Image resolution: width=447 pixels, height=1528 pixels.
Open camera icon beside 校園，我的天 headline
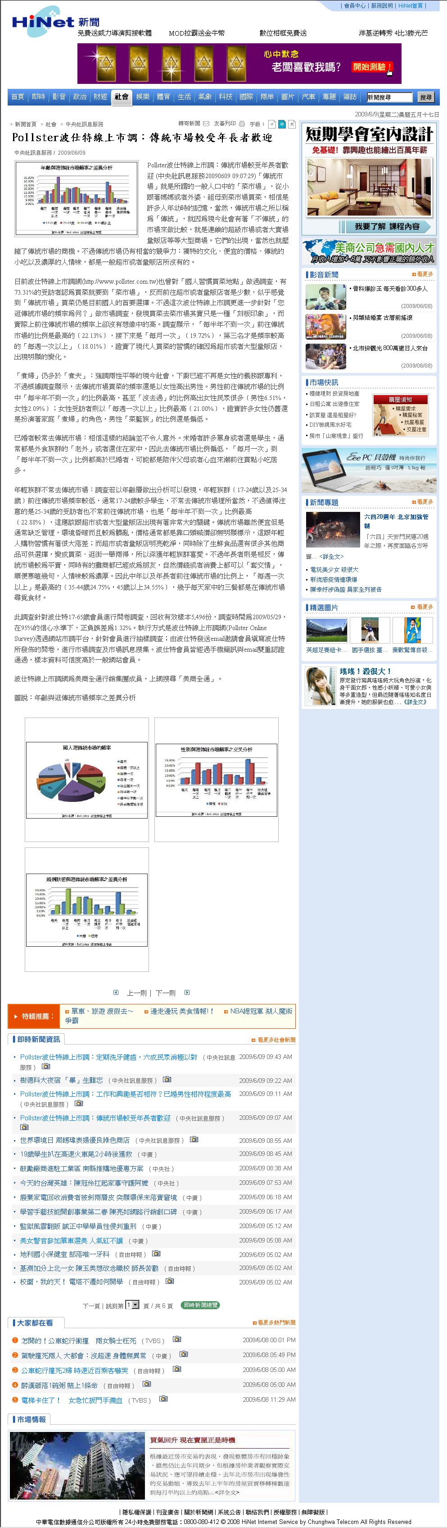(x=169, y=1281)
